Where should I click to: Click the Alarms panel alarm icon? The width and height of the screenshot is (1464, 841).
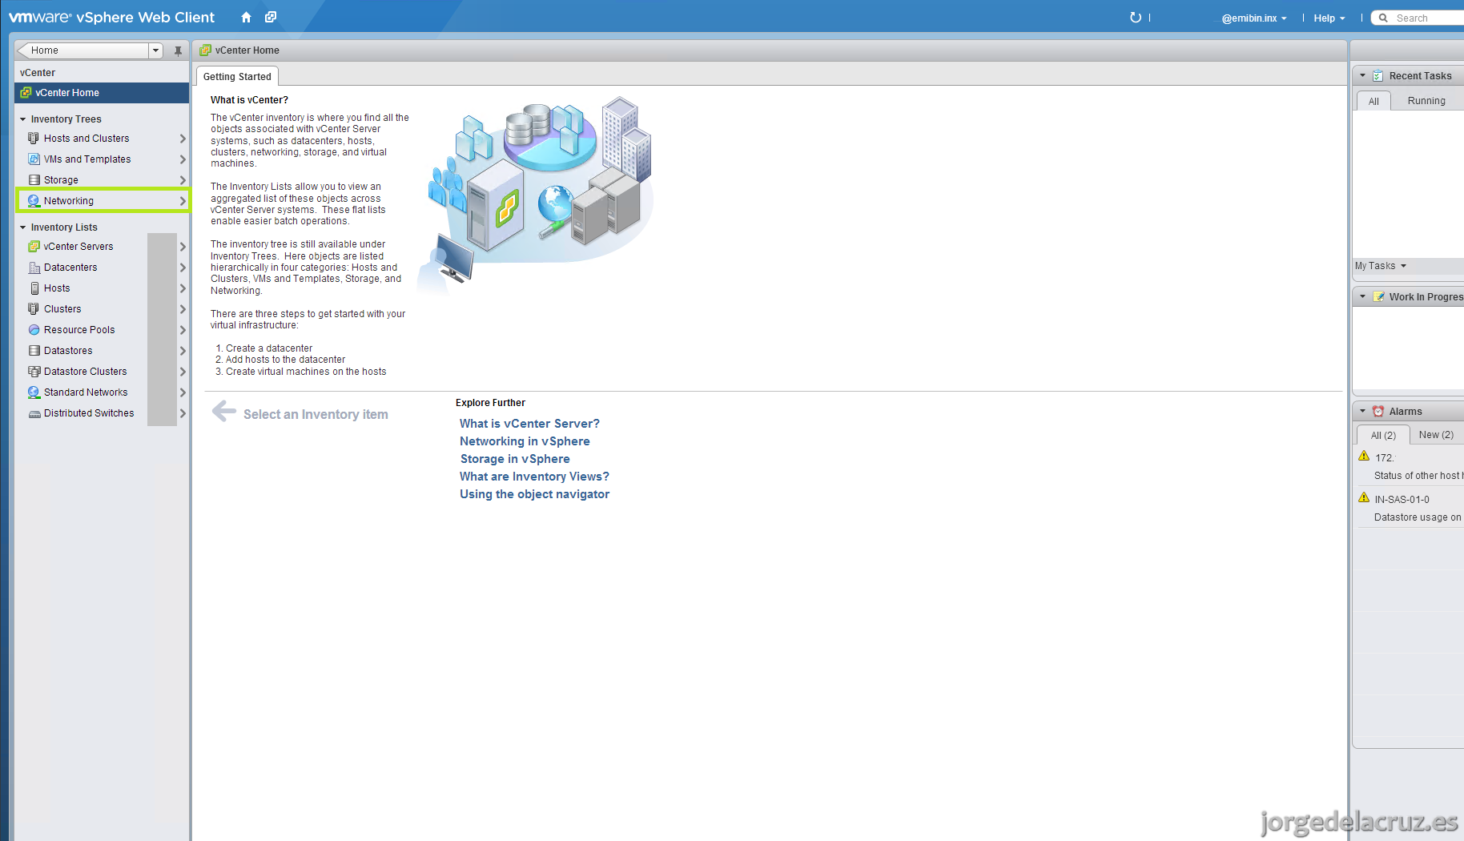[1378, 412]
